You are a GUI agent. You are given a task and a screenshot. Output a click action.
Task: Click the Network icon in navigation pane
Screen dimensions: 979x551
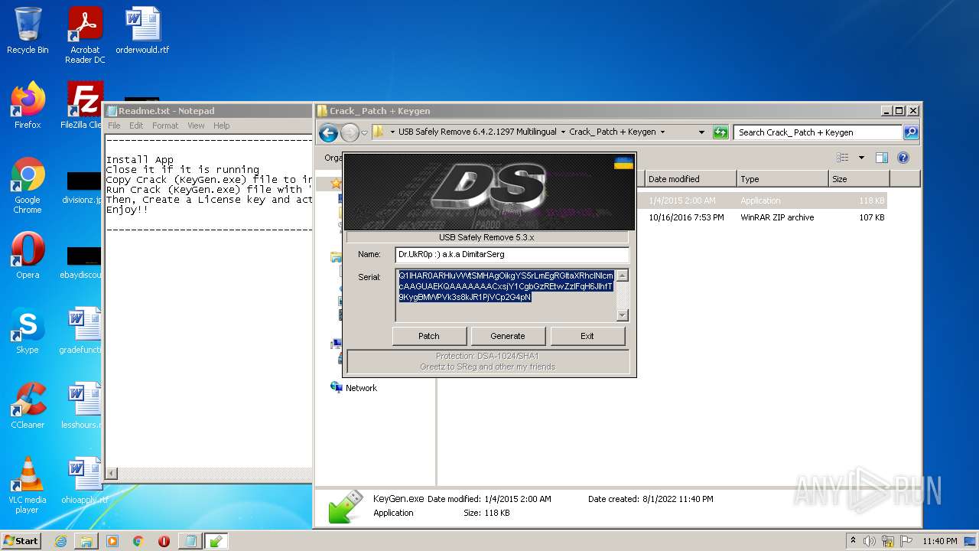click(x=337, y=387)
